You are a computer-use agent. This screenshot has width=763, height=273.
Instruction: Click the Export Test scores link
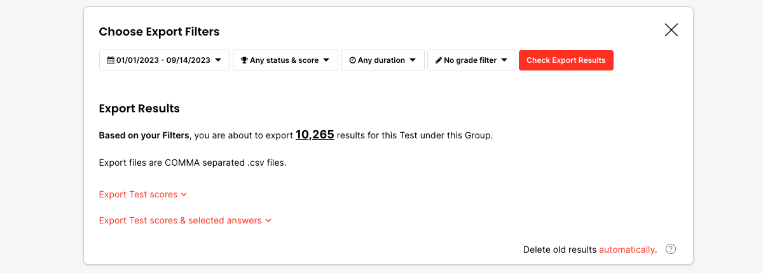[x=138, y=194]
